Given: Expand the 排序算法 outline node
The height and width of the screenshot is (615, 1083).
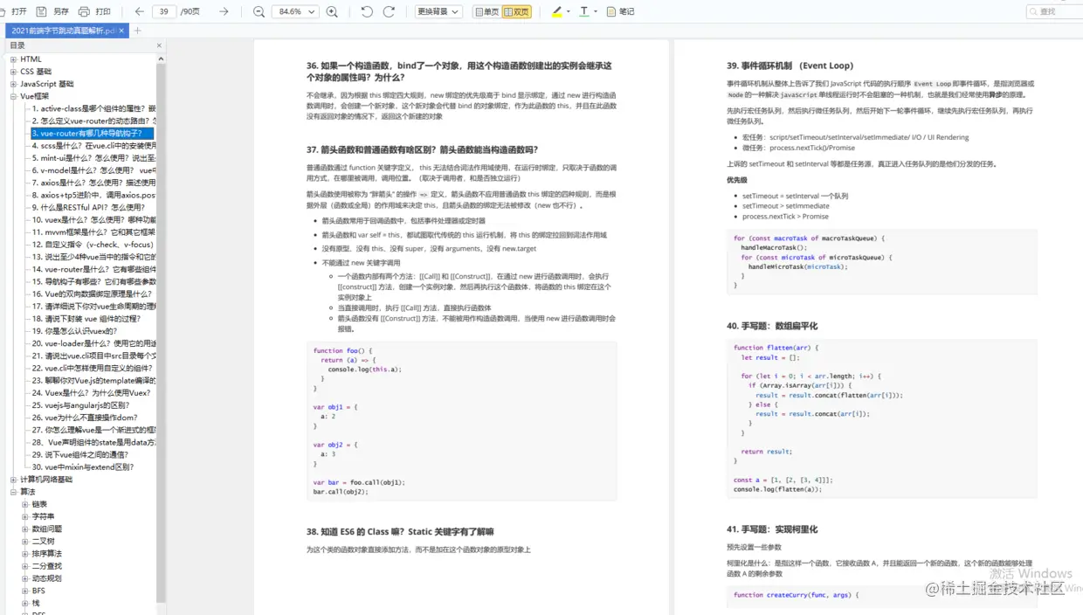Looking at the screenshot, I should (25, 553).
